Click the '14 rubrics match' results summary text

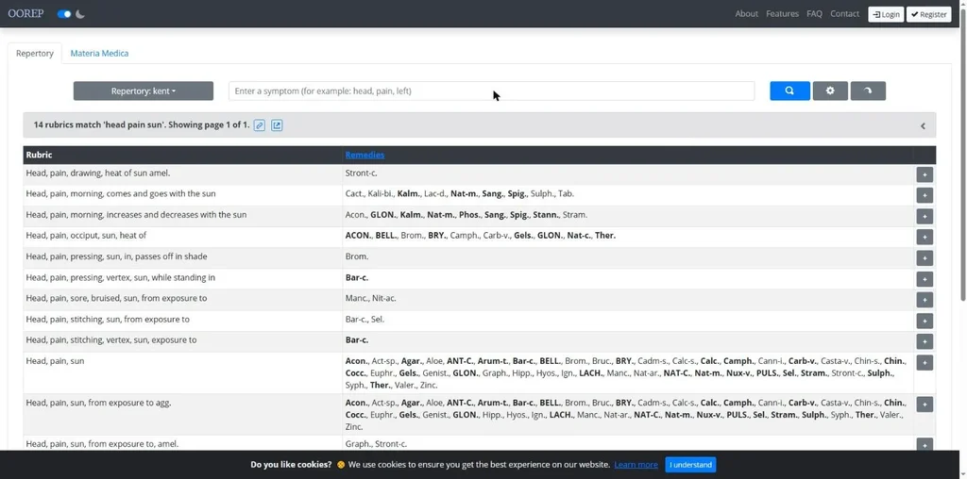[142, 125]
